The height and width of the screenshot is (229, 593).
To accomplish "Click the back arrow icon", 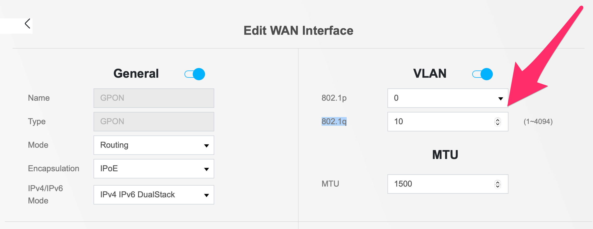I will 28,23.
